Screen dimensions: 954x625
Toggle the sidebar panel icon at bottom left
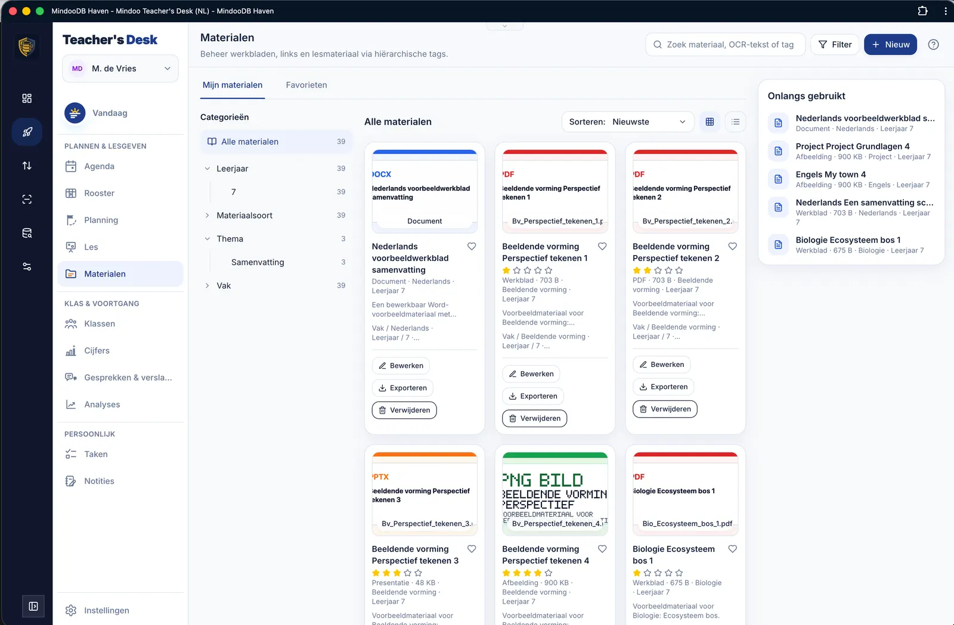(33, 606)
